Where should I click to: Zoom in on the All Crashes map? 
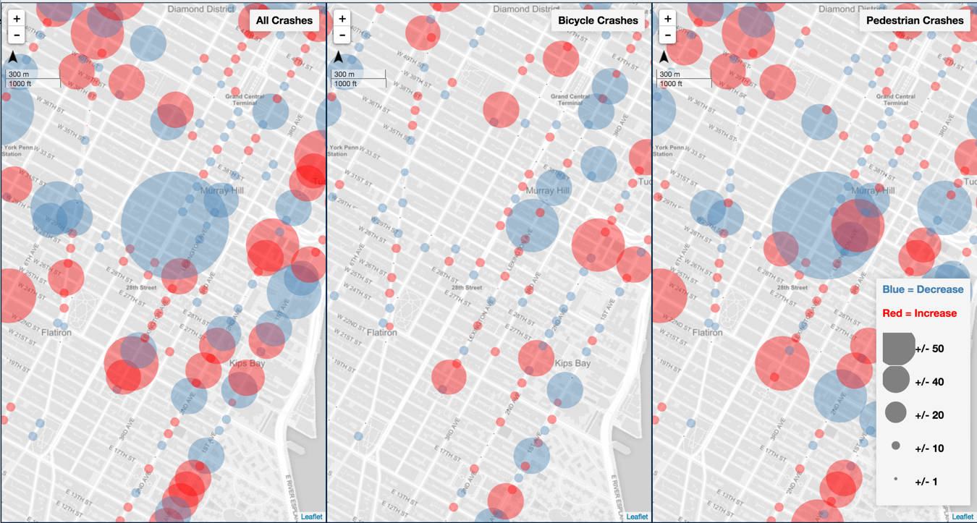pyautogui.click(x=17, y=19)
